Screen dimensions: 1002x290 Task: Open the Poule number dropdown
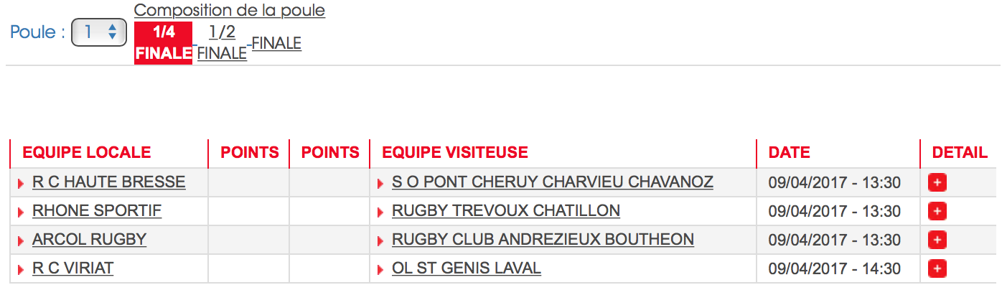[99, 32]
